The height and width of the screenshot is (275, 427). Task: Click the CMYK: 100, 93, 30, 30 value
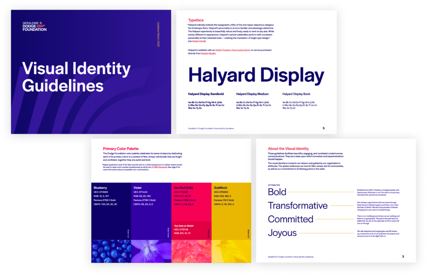tap(105, 204)
